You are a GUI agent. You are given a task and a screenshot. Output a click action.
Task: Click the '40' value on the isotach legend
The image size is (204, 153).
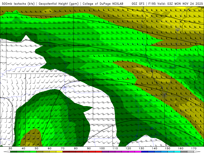pyautogui.click(x=23, y=148)
